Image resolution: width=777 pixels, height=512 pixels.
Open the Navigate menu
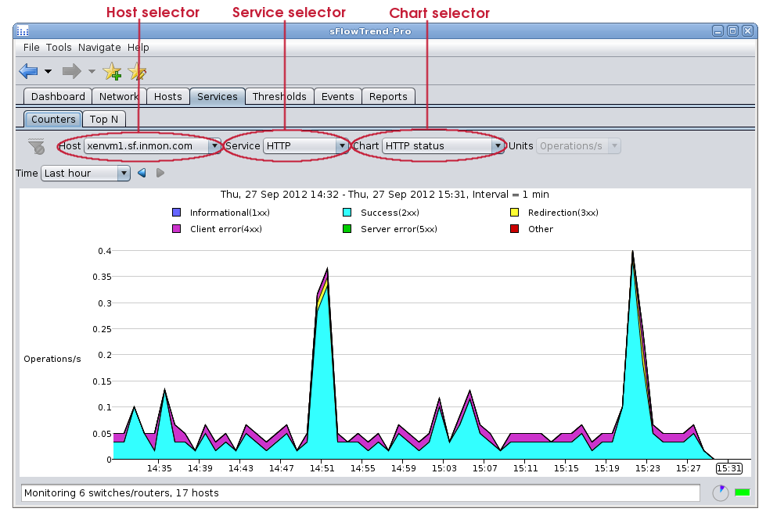99,48
